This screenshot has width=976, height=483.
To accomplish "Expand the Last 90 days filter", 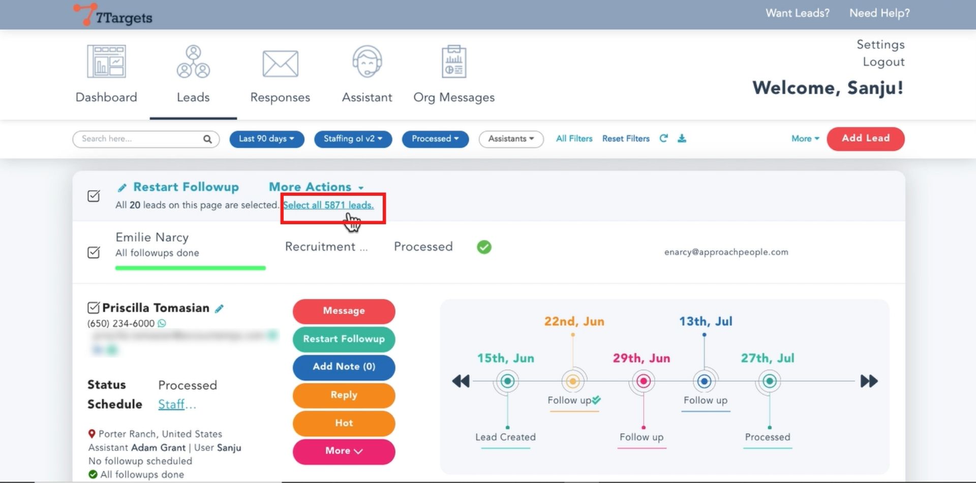I will [x=266, y=139].
